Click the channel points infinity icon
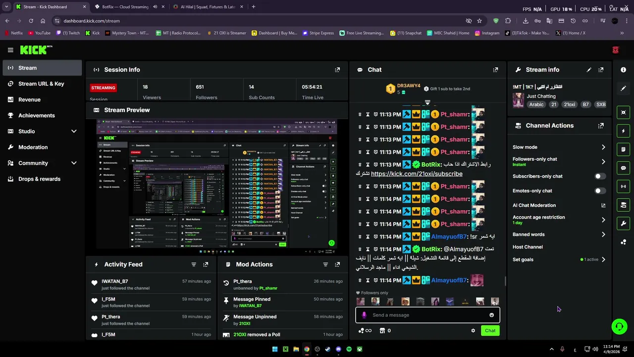Image resolution: width=634 pixels, height=357 pixels. click(x=365, y=331)
